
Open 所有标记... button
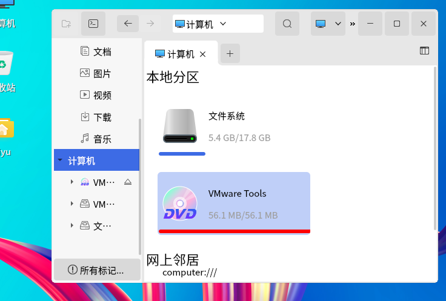97,270
